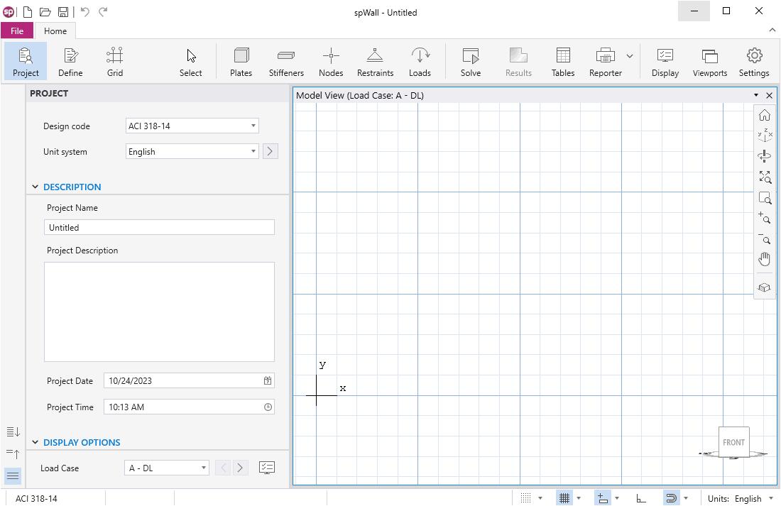Open a file using the folder icon

click(x=45, y=11)
